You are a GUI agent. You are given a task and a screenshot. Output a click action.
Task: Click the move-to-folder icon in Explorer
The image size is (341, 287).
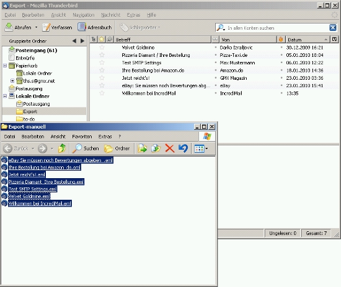click(x=143, y=148)
